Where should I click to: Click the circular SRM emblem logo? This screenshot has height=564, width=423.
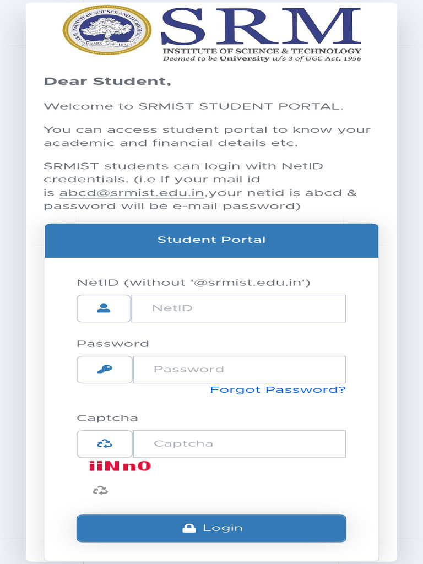(x=107, y=30)
